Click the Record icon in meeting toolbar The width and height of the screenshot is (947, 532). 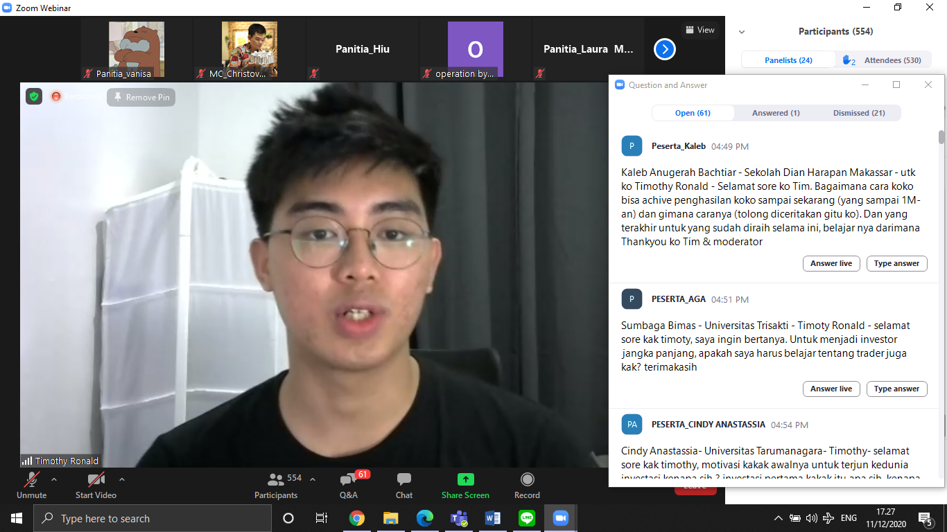(528, 479)
